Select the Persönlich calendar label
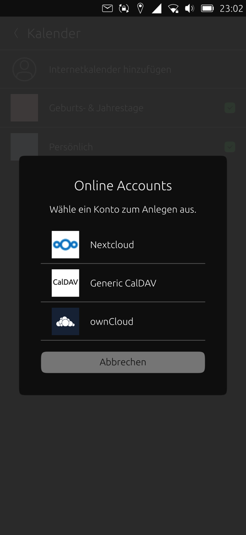Viewport: 246px width, 535px height. tap(71, 147)
